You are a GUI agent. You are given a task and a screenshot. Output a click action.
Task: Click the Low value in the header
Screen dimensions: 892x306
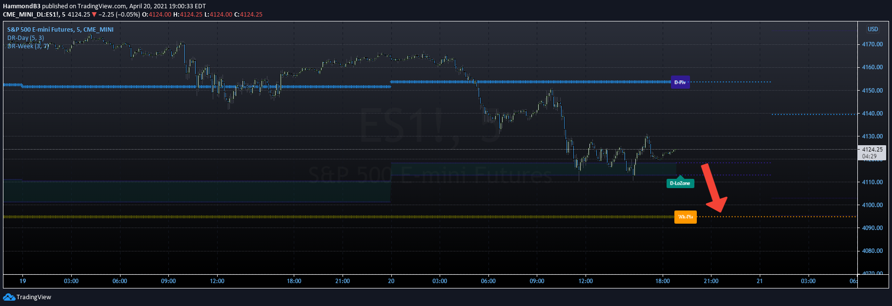(221, 15)
